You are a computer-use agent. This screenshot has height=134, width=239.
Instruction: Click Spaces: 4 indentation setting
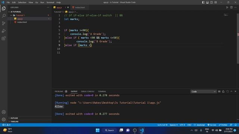coord(174,125)
